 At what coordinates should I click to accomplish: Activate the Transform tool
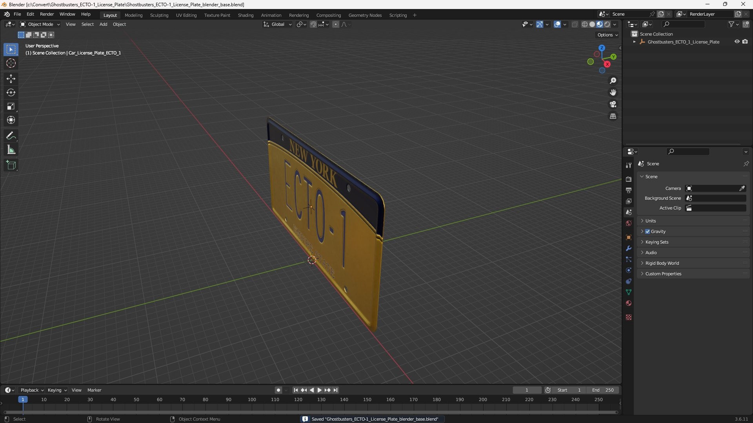tap(11, 120)
